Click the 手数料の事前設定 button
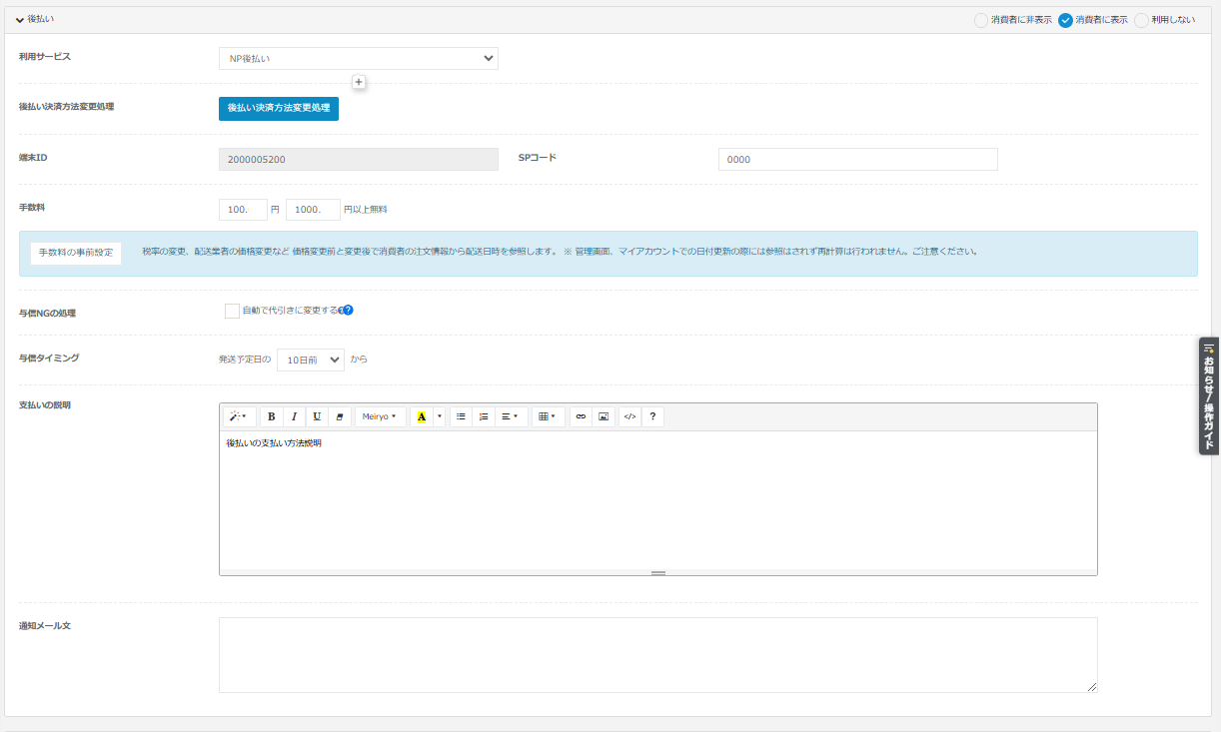The image size is (1221, 732). [x=76, y=253]
